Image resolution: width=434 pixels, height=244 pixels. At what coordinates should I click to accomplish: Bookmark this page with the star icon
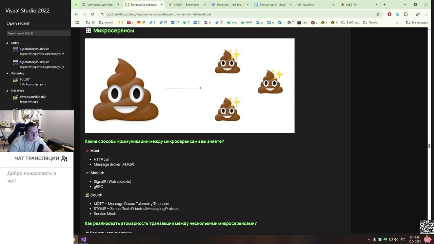pos(378,14)
